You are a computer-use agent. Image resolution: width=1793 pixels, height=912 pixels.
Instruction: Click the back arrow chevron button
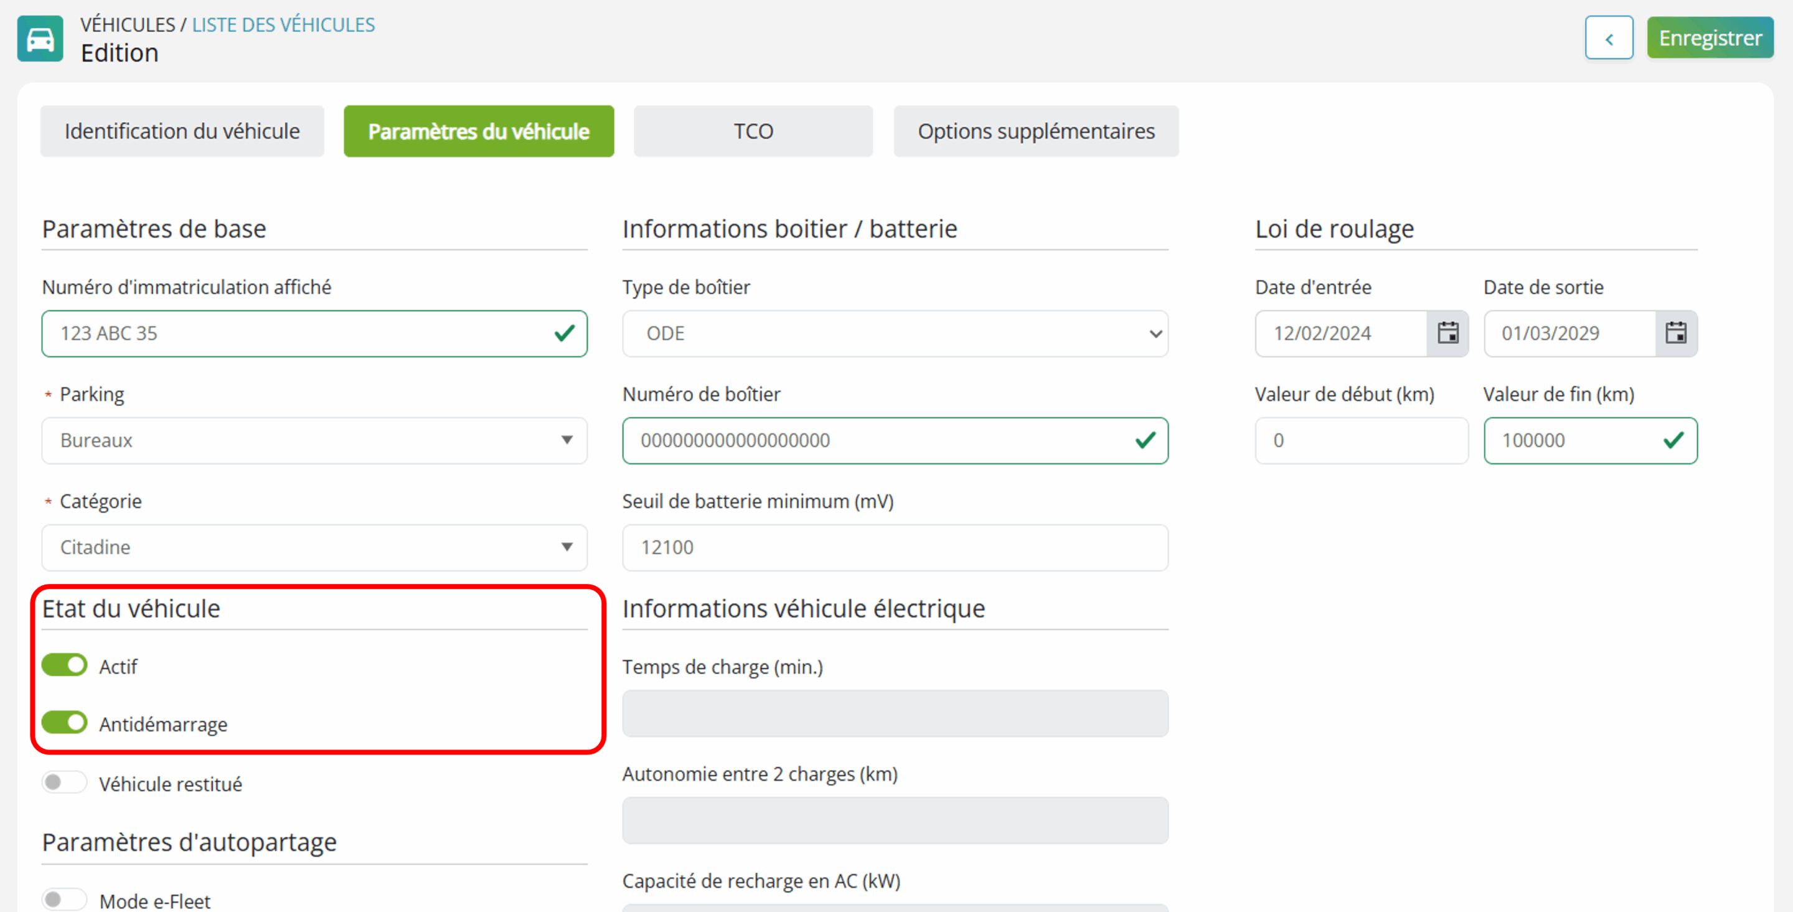[x=1609, y=39]
